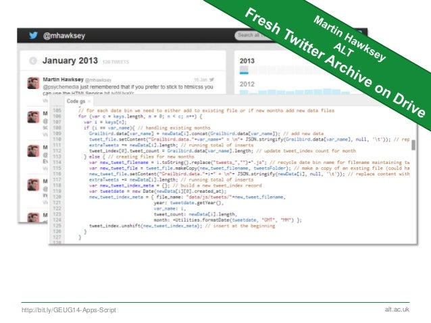Screen dimensions: 431x323
Task: Click Martin Hawksey avatar in first tweet
Action: click(x=33, y=83)
